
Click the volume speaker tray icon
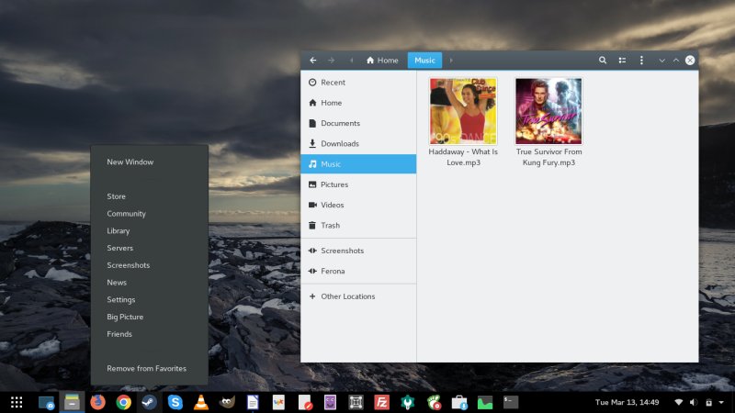click(x=694, y=402)
